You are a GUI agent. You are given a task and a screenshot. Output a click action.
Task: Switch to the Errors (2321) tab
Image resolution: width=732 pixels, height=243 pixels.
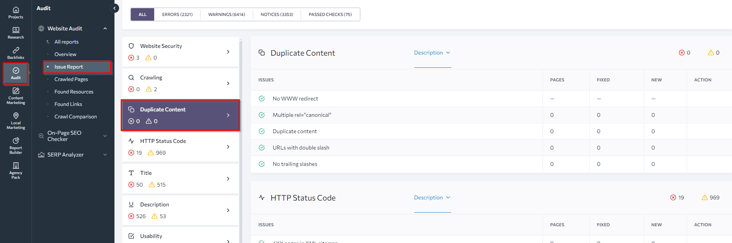click(x=177, y=14)
